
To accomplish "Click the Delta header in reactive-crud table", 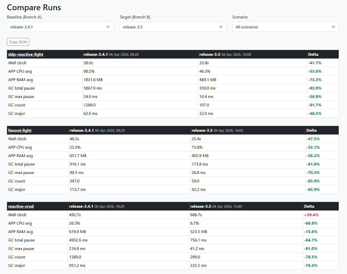I will 309,206.
